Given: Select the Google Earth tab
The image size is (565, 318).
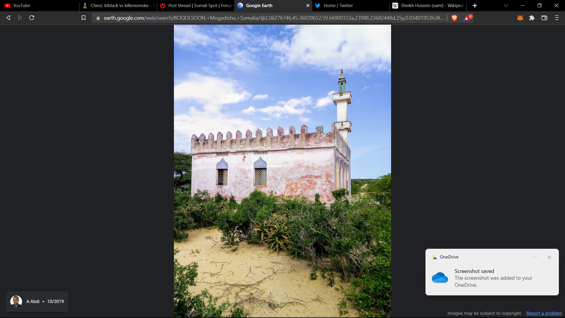Looking at the screenshot, I should pos(273,6).
